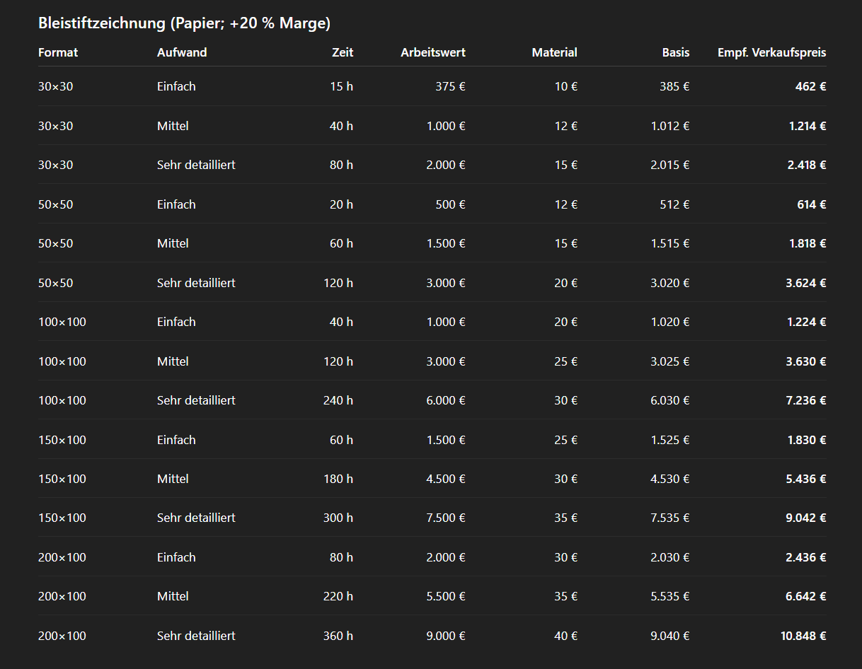Select the 9.042 € price cell
This screenshot has width=862, height=669.
coord(807,518)
